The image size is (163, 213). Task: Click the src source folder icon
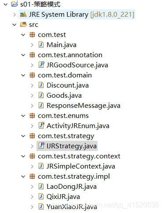tap(23, 25)
